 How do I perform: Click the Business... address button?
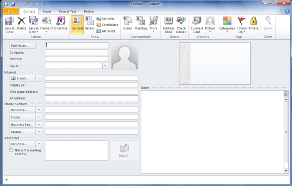tap(23, 144)
